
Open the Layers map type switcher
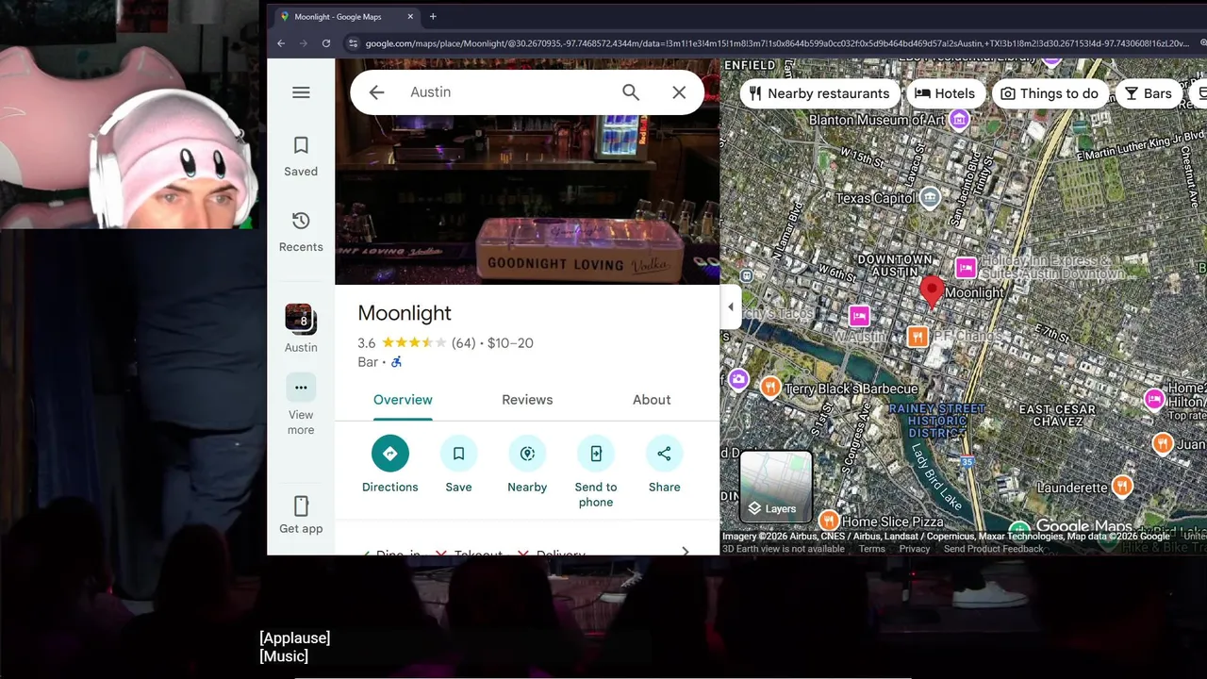coord(775,487)
